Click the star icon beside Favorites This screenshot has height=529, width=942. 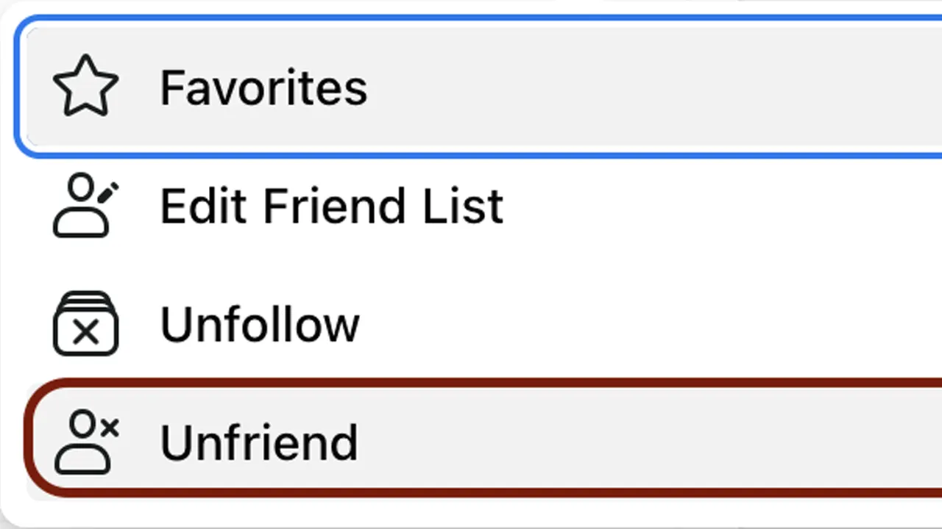[x=85, y=86]
